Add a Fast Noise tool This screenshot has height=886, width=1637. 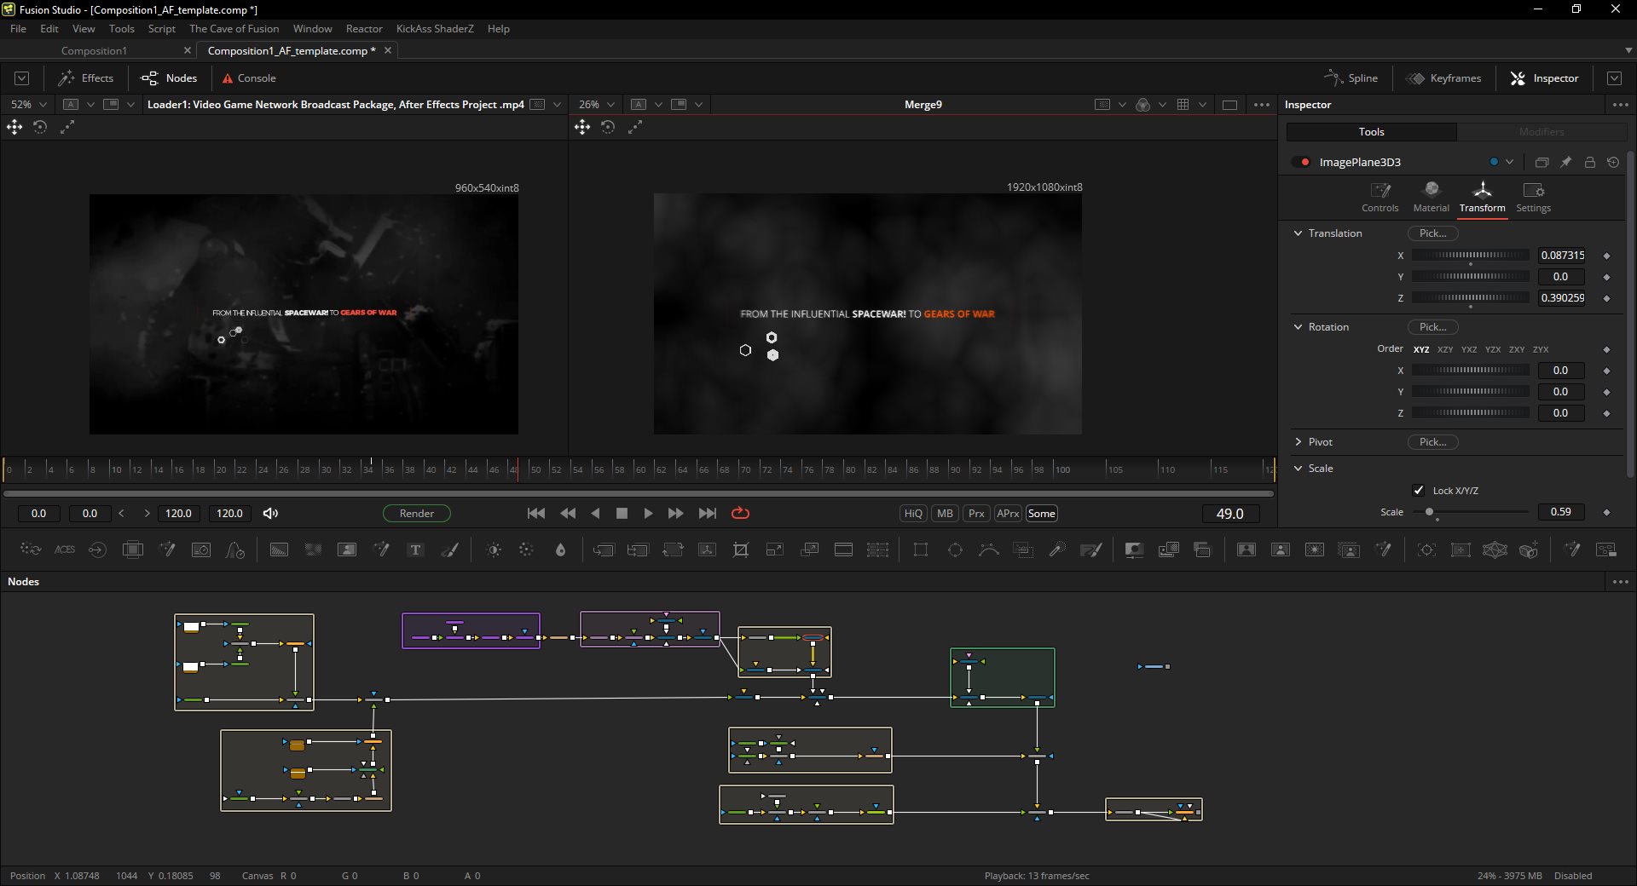(313, 549)
